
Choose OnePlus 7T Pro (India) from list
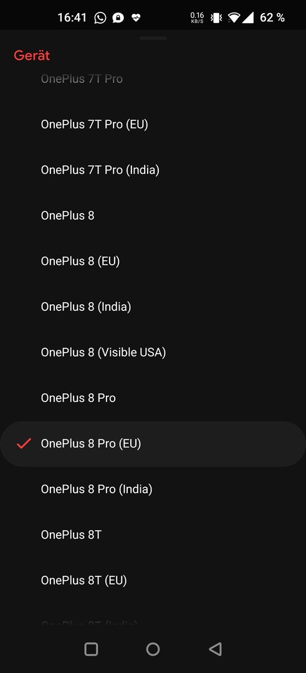tap(153, 170)
